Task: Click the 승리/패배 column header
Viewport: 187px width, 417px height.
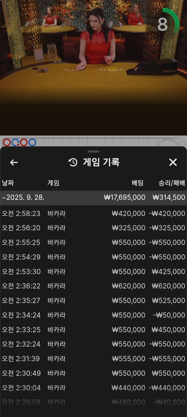Action: [172, 183]
